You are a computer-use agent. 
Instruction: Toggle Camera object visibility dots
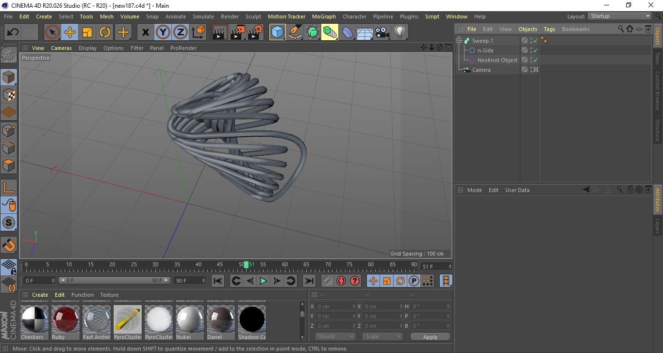pos(531,70)
